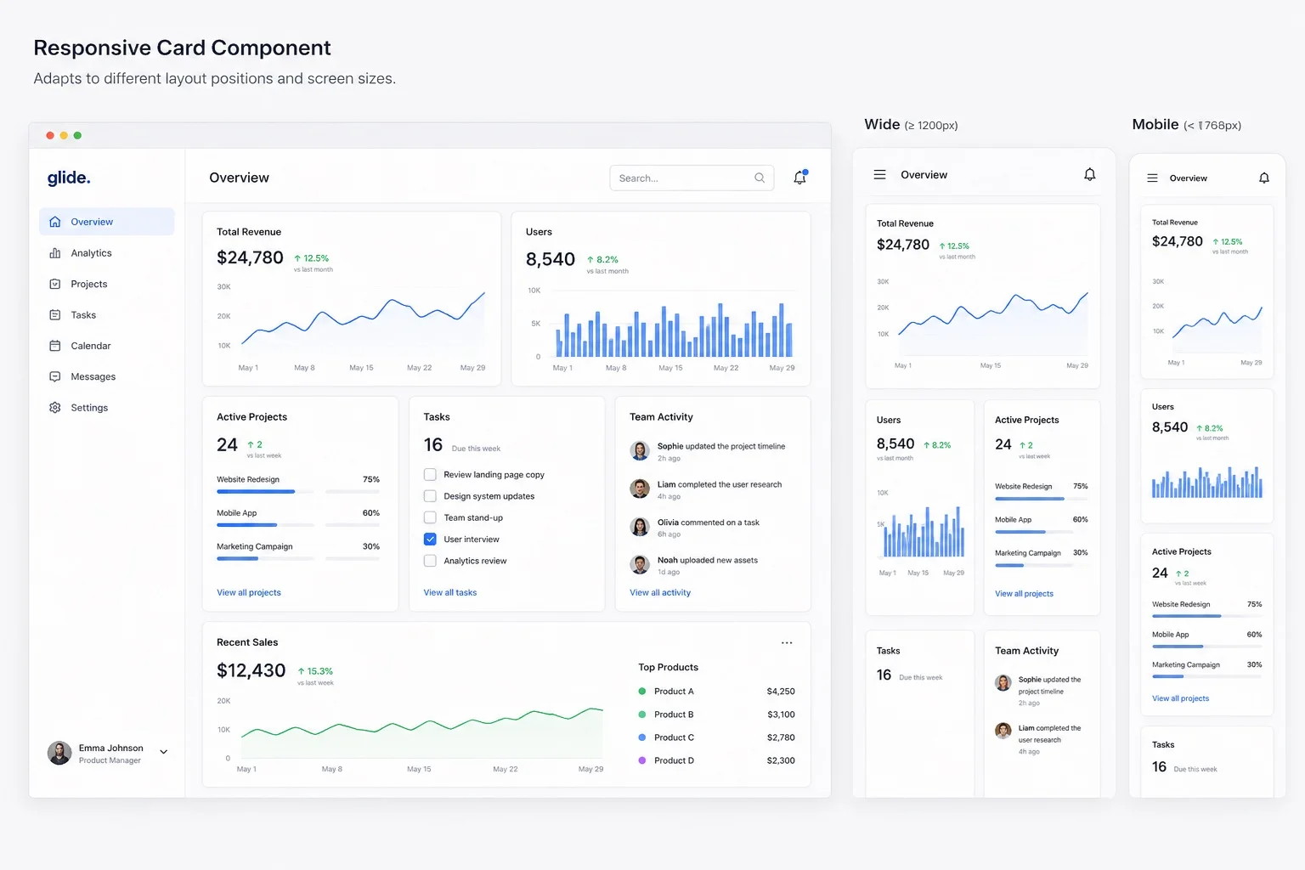Uncheck the User interview task
1305x870 pixels.
[x=430, y=540]
